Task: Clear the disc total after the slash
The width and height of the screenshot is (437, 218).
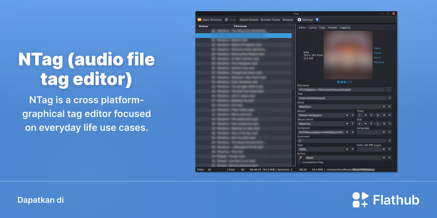Action: tap(389, 124)
